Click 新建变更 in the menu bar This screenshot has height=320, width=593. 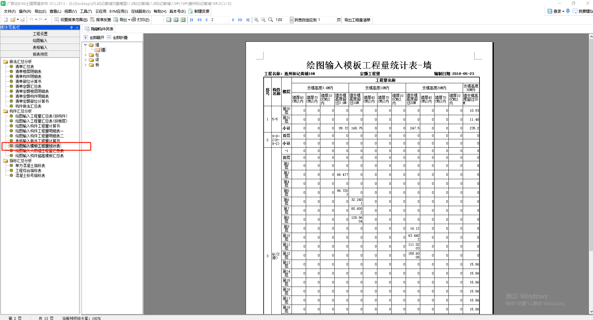pyautogui.click(x=199, y=11)
